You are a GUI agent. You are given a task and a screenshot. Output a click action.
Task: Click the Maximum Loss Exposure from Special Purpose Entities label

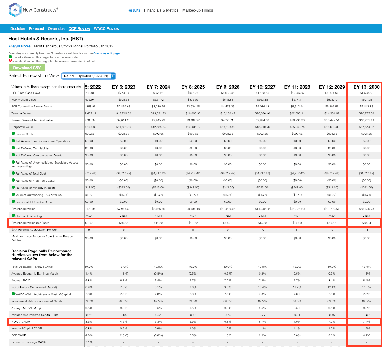click(x=43, y=238)
